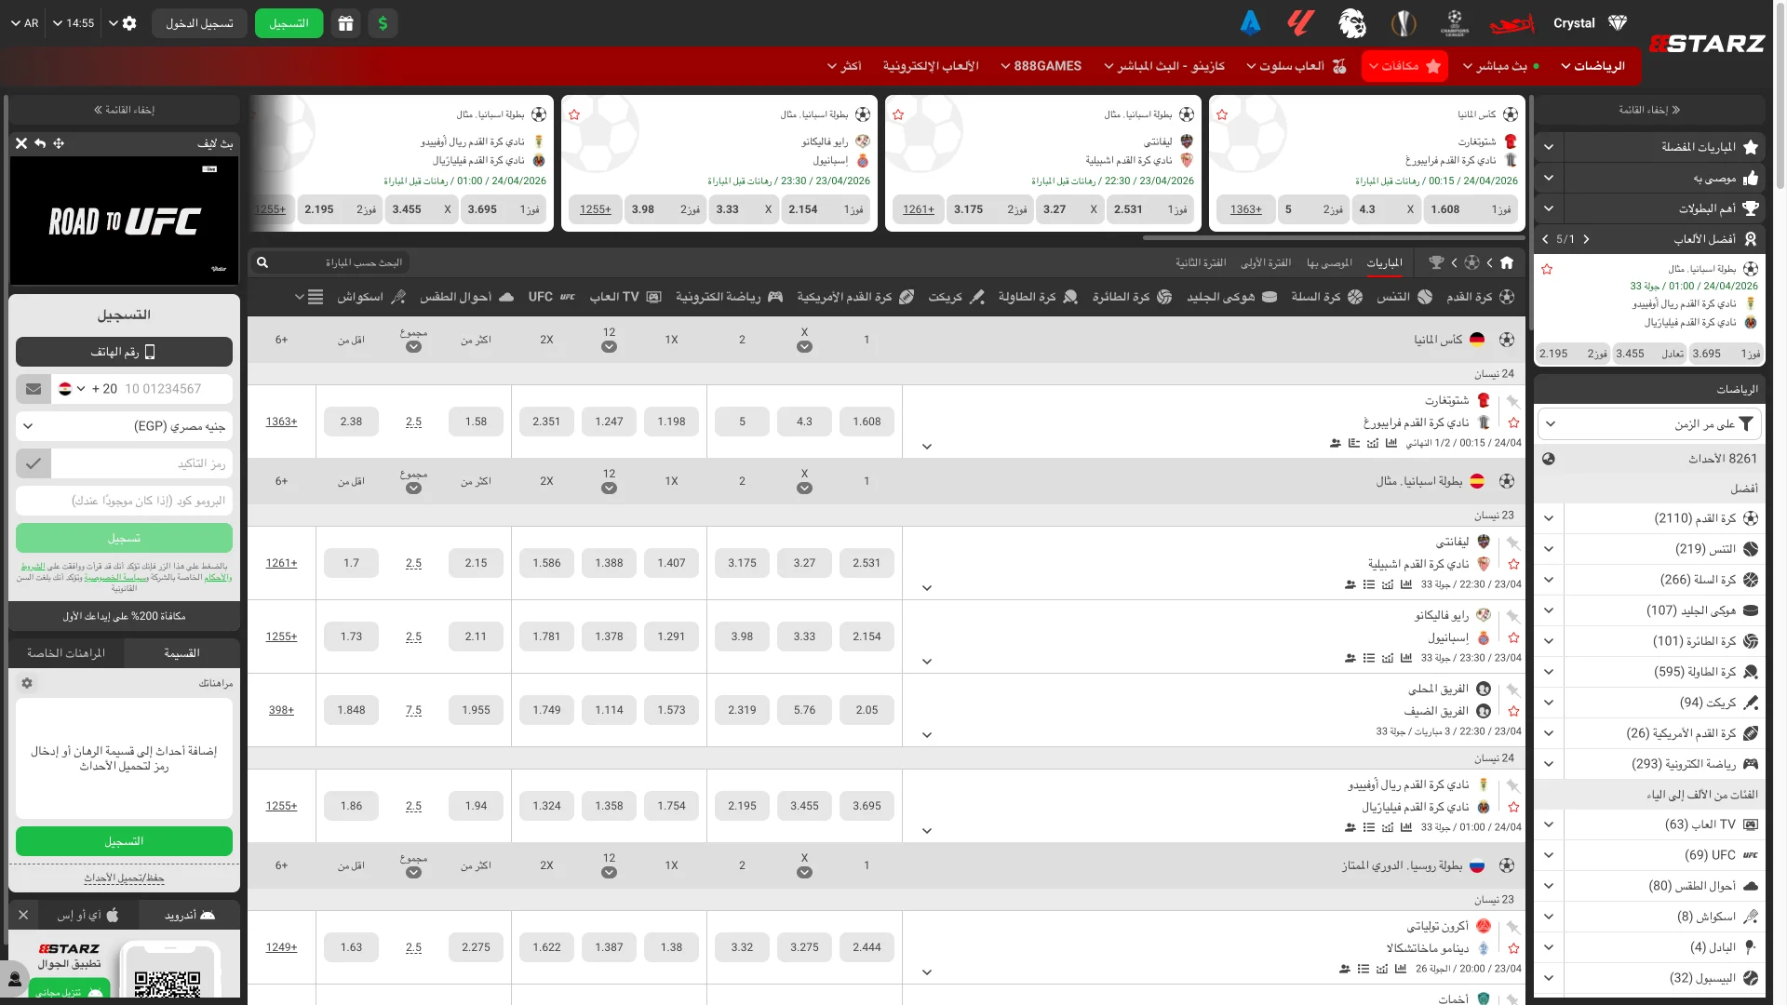Click the trophy icon in matches toolbar

[1436, 262]
